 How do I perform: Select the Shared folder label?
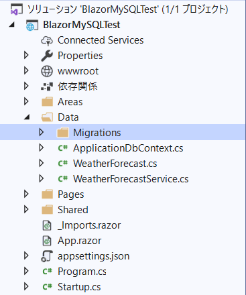73,210
